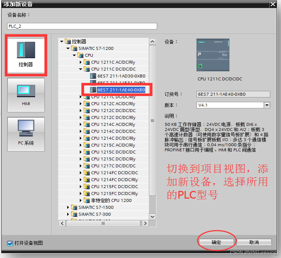The height and width of the screenshot is (258, 281).
Task: Click the SIMATIC S7-1200 folder icon
Action: pos(74,48)
